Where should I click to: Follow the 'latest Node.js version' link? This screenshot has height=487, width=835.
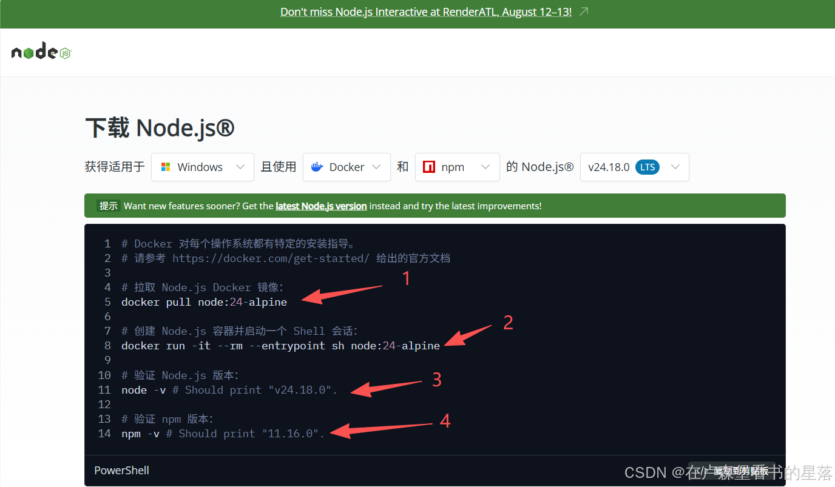321,206
